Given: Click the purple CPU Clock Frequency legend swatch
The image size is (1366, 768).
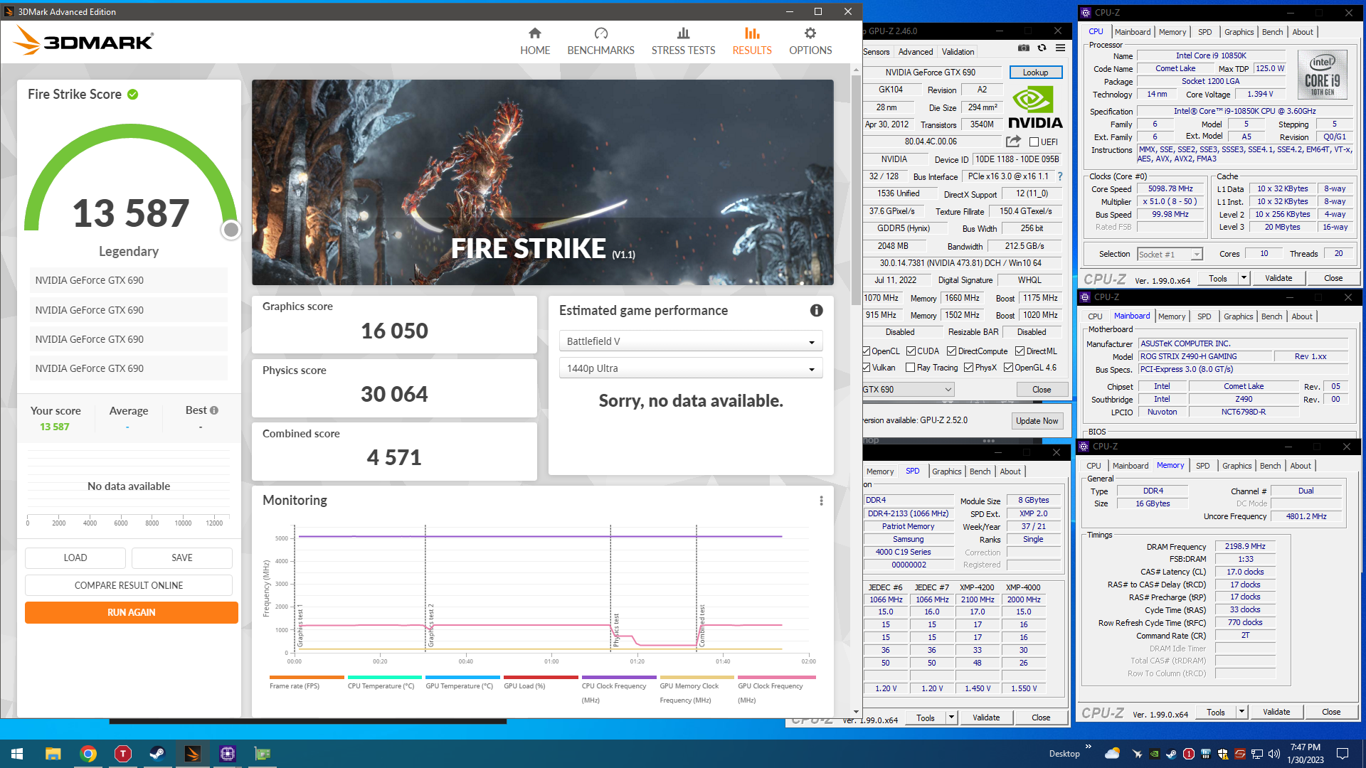Looking at the screenshot, I should 619,677.
